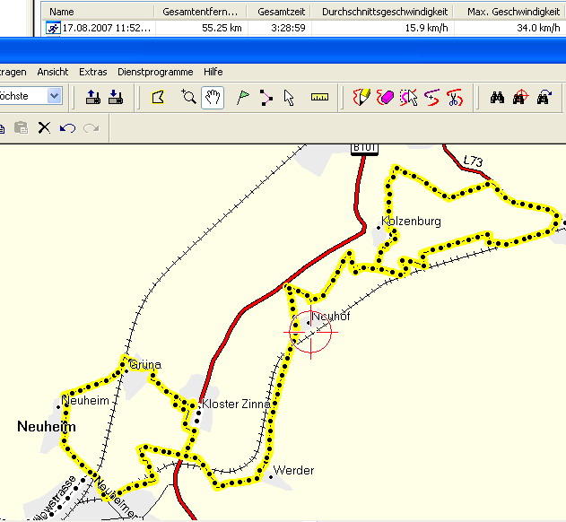Image resolution: width=566 pixels, height=522 pixels.
Task: Click the Send to Device upload icon
Action: (x=92, y=97)
